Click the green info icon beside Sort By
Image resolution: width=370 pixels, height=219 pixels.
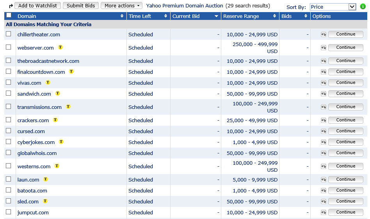click(363, 7)
